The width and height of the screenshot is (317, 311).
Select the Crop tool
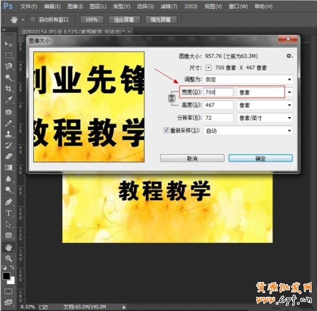(x=8, y=89)
